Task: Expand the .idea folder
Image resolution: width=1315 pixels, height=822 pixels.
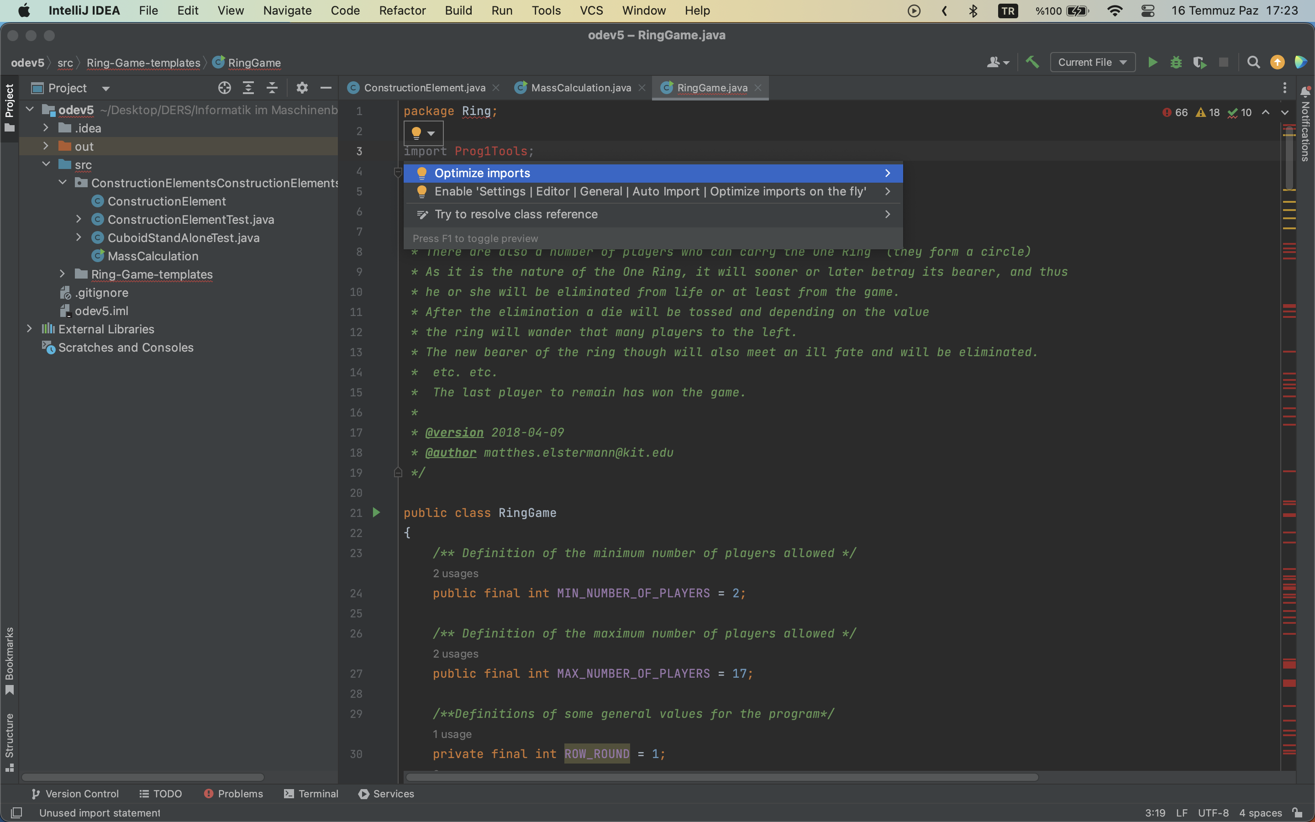Action: pos(46,128)
